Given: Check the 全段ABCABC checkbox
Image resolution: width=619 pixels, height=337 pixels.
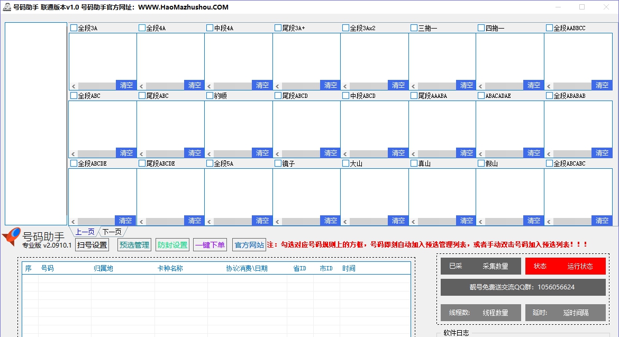Looking at the screenshot, I should 550,163.
